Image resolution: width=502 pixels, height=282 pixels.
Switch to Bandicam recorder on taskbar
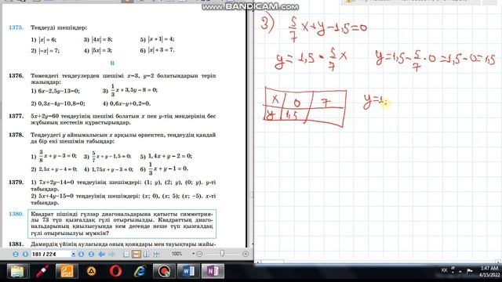click(164, 272)
